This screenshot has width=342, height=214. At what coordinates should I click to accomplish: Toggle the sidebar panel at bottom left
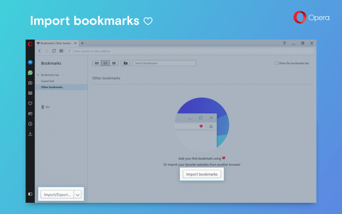(30, 194)
